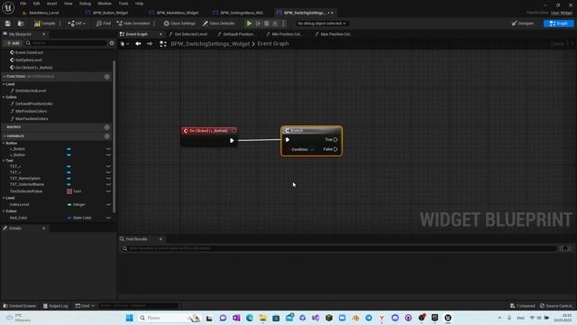This screenshot has height=325, width=577.
Task: Browse to asset in Content Browser
Action: [x=21, y=23]
